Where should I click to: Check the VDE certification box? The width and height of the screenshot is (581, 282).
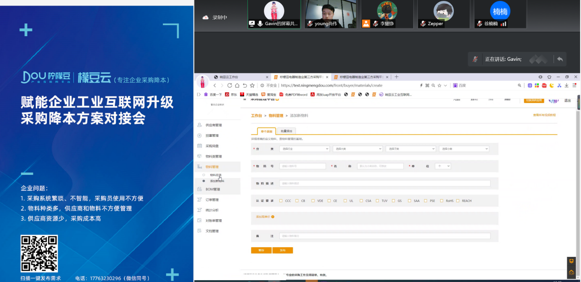click(x=313, y=201)
